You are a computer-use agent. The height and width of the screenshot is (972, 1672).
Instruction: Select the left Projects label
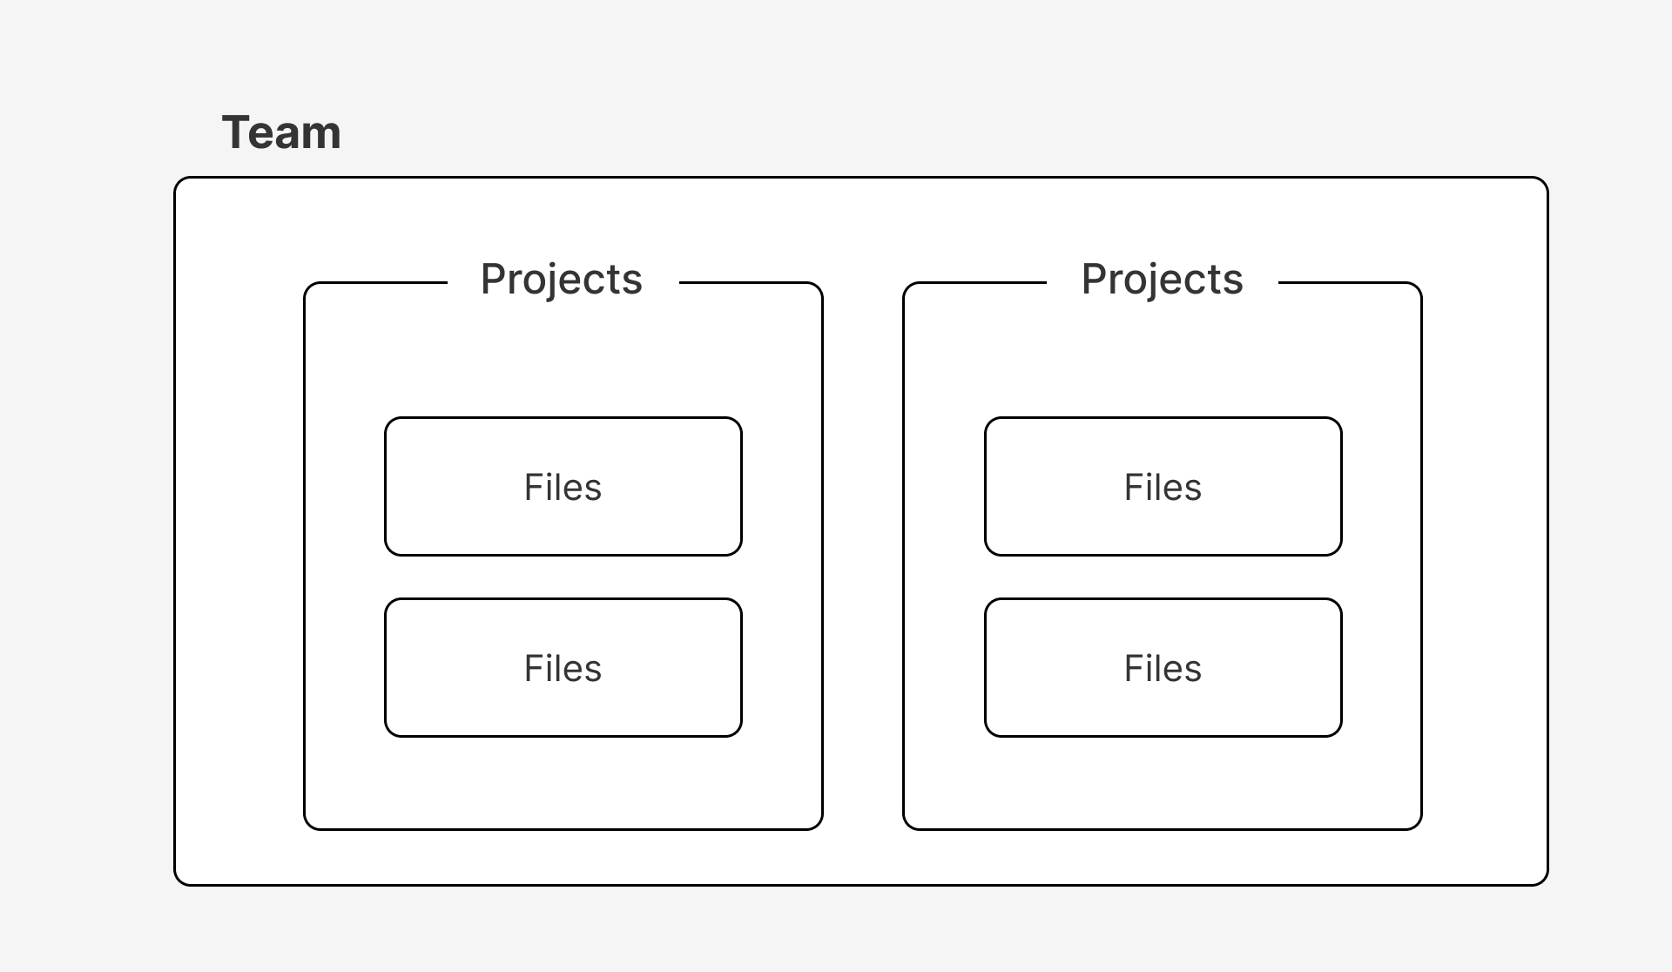click(x=562, y=280)
